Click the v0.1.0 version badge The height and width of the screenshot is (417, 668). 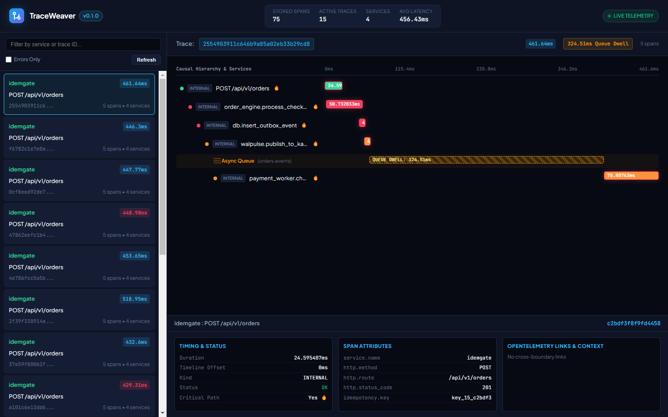91,16
